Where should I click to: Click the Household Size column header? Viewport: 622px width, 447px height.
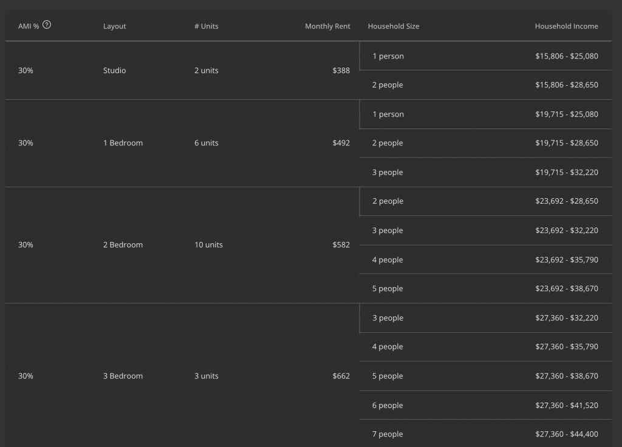[393, 26]
